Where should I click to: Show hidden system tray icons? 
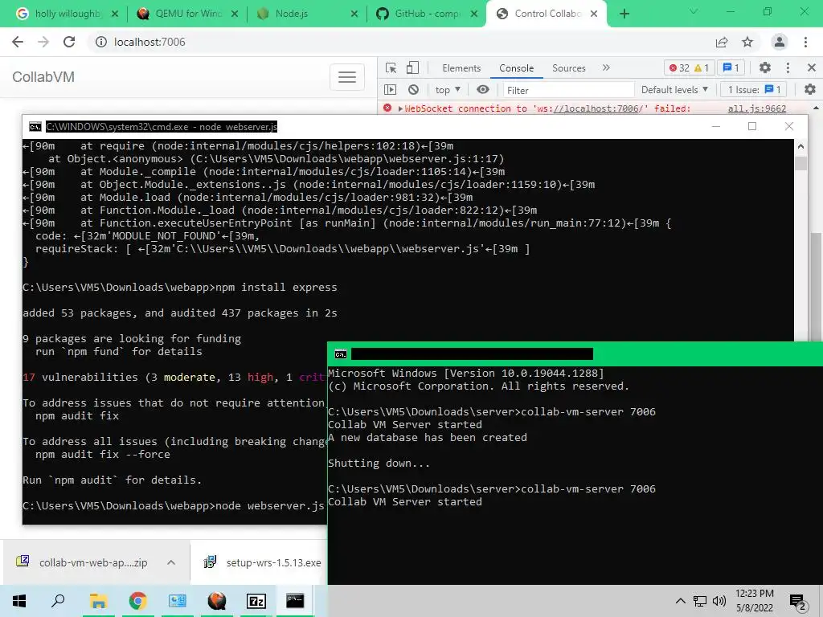tap(680, 601)
